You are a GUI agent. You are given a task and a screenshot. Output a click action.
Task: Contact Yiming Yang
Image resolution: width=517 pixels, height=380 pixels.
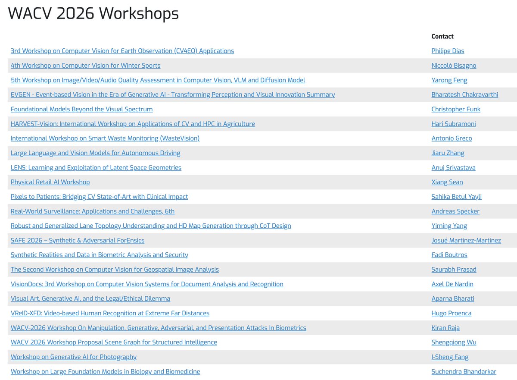tap(449, 226)
